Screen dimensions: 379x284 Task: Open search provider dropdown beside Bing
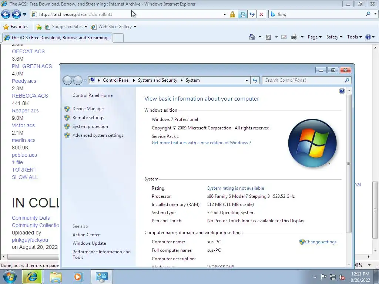pos(375,14)
